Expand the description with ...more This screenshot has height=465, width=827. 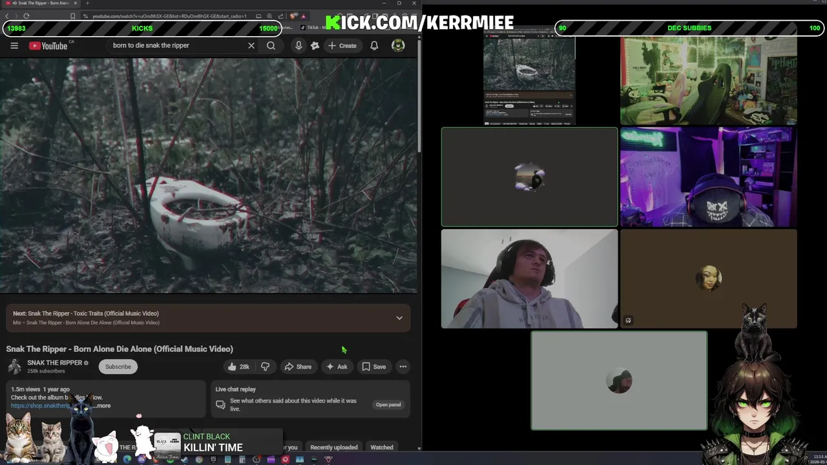103,406
